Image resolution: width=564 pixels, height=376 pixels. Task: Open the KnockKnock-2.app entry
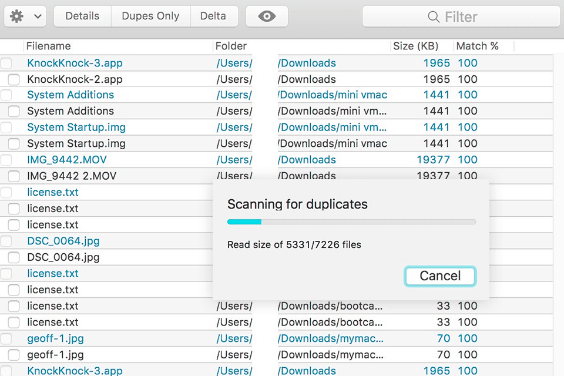74,79
